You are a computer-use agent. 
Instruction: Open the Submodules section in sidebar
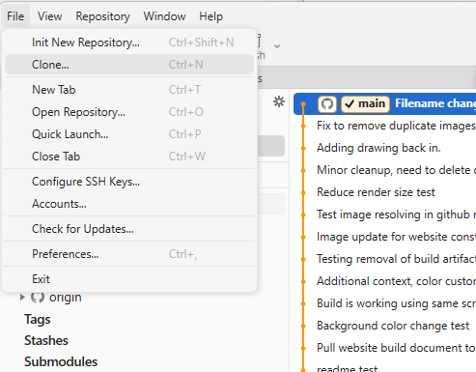[61, 361]
